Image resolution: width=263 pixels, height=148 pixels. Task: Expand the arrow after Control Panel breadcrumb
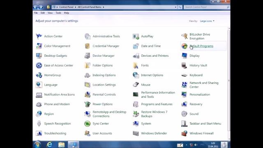click(x=76, y=7)
